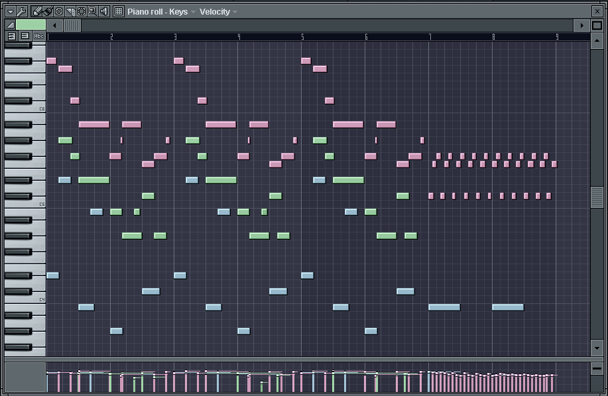Choose the Select marquee tool
Screen dimensions: 608x396
[82, 11]
